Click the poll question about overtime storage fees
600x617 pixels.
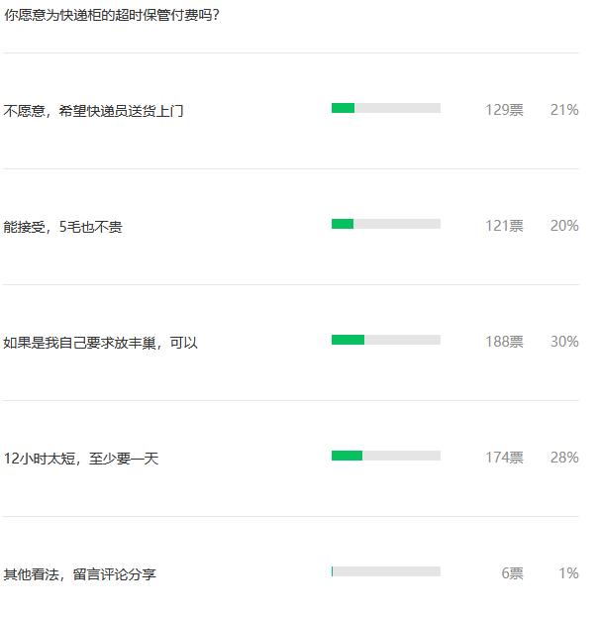[112, 16]
